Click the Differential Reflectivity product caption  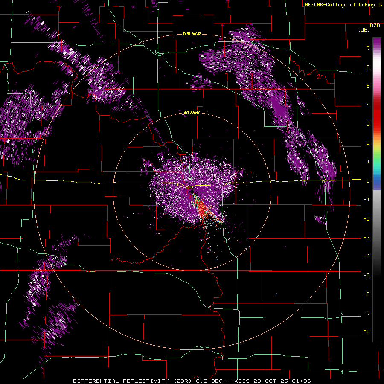pos(192,381)
